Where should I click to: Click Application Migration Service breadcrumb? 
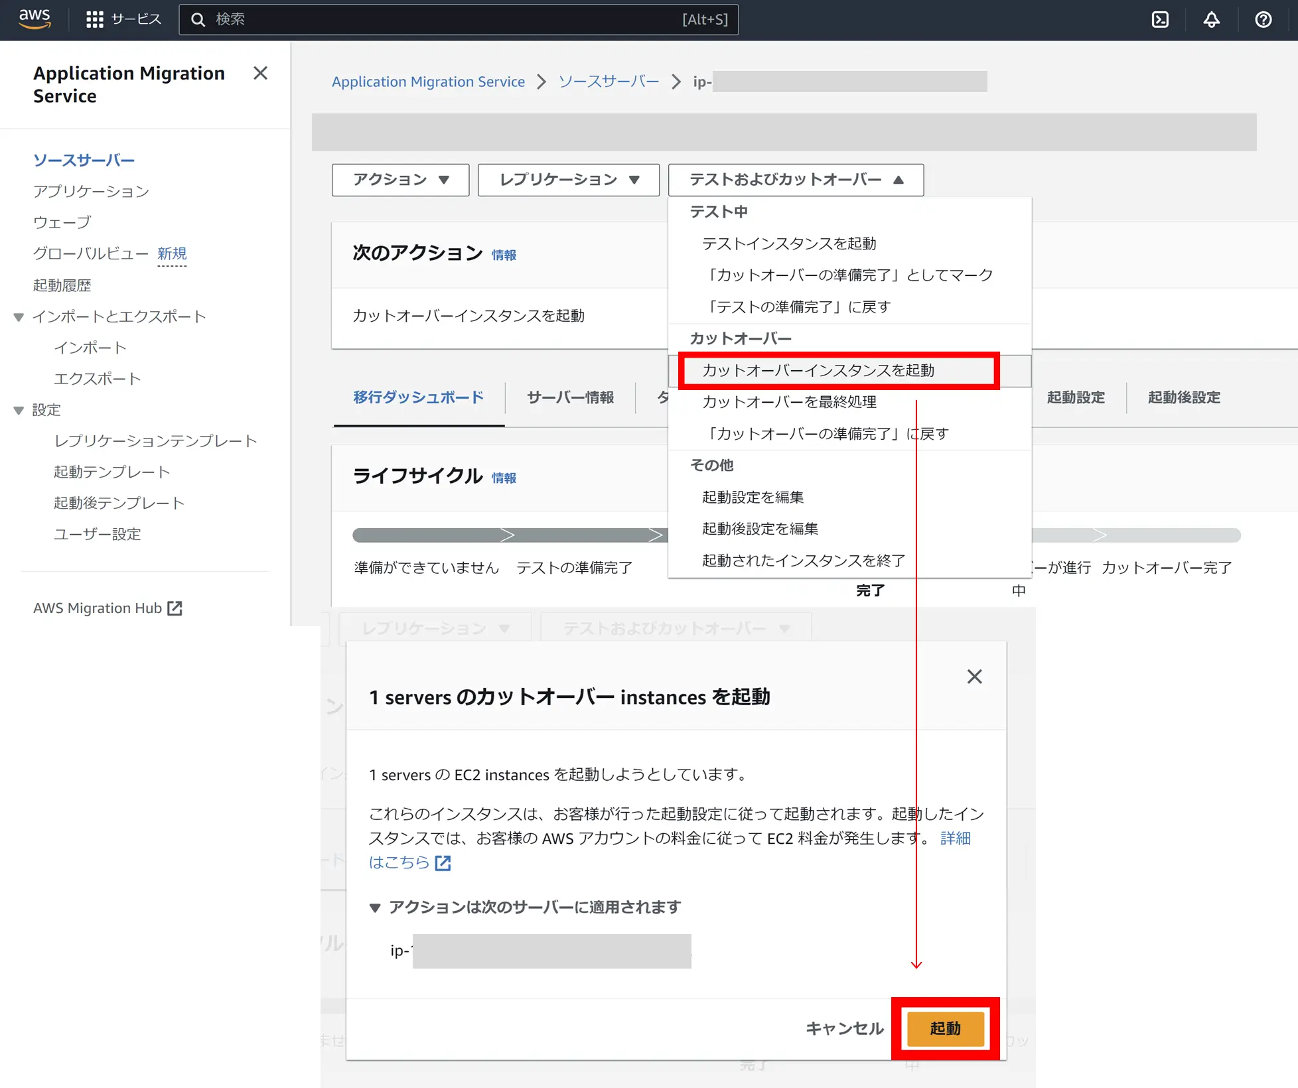[428, 82]
